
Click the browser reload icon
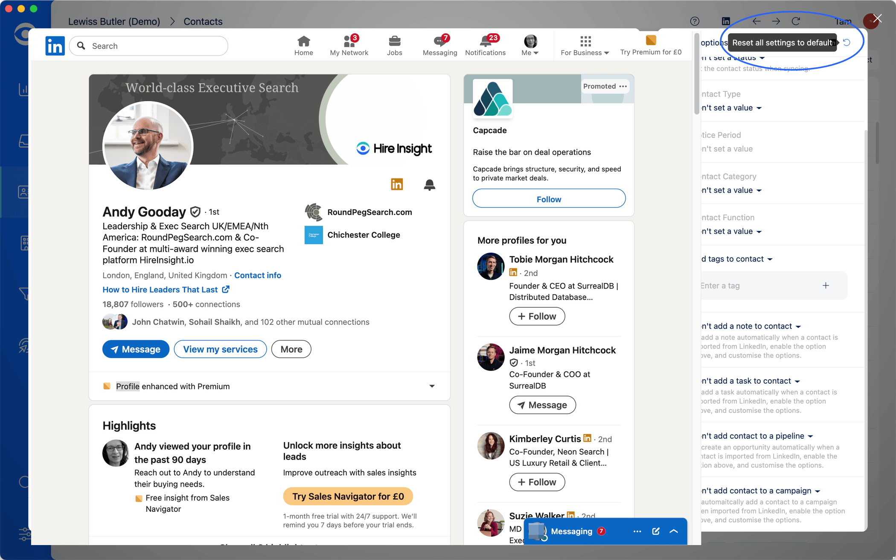tap(796, 21)
